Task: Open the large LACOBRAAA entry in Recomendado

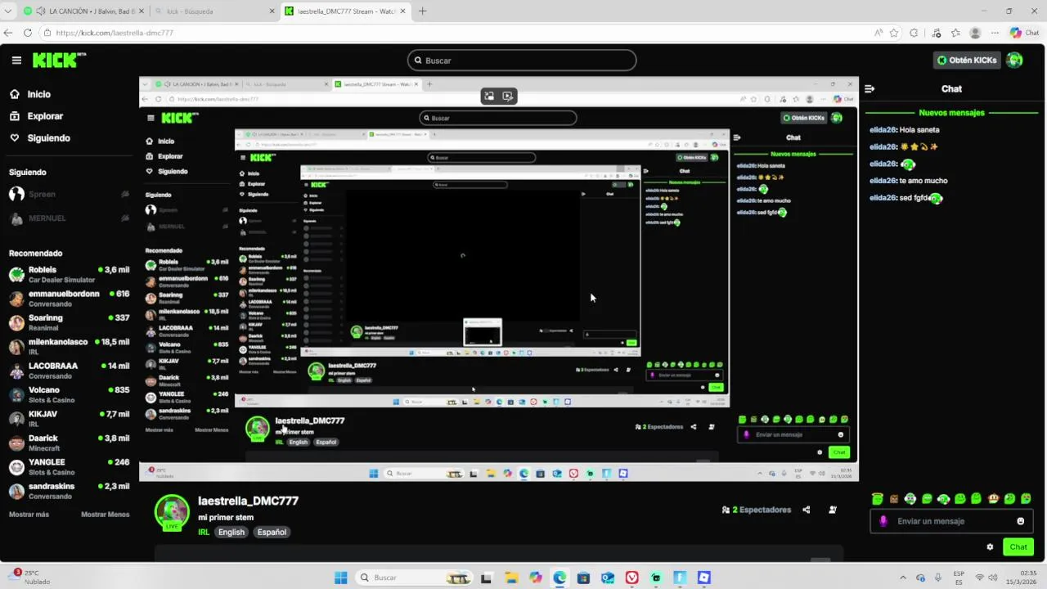Action: click(69, 371)
